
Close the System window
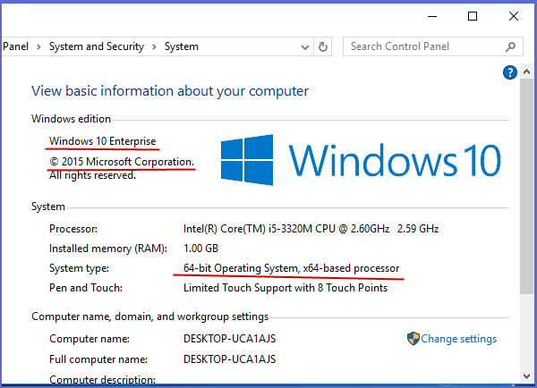(x=514, y=16)
